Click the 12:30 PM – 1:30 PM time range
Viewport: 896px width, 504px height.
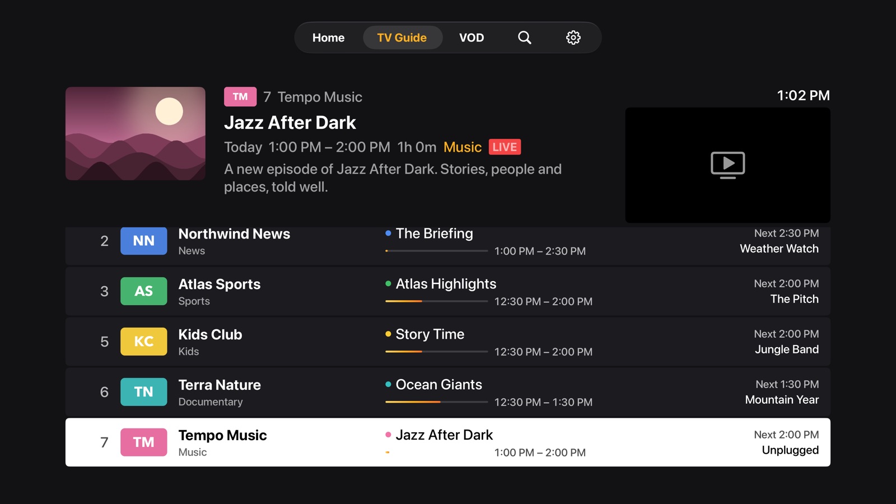point(543,402)
